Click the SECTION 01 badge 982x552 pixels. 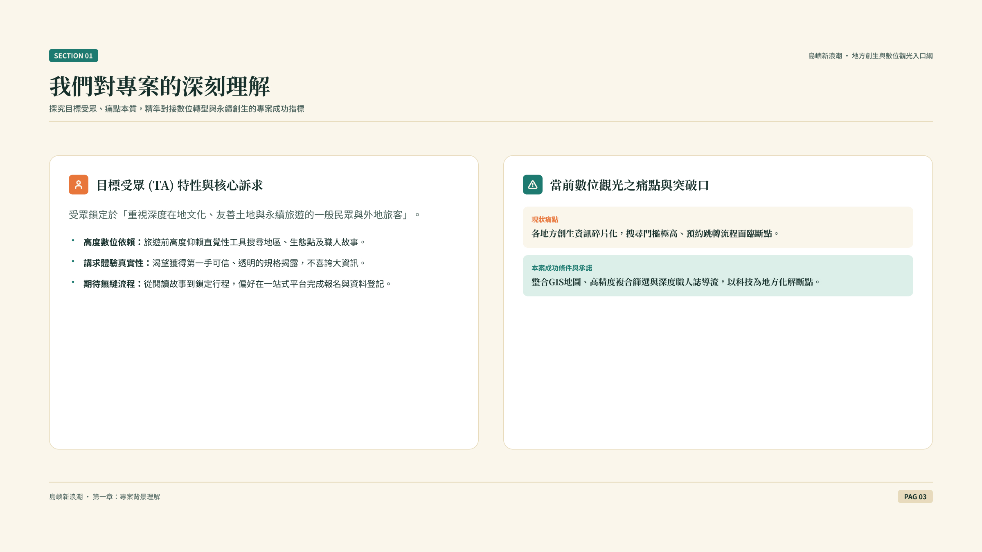(x=74, y=56)
